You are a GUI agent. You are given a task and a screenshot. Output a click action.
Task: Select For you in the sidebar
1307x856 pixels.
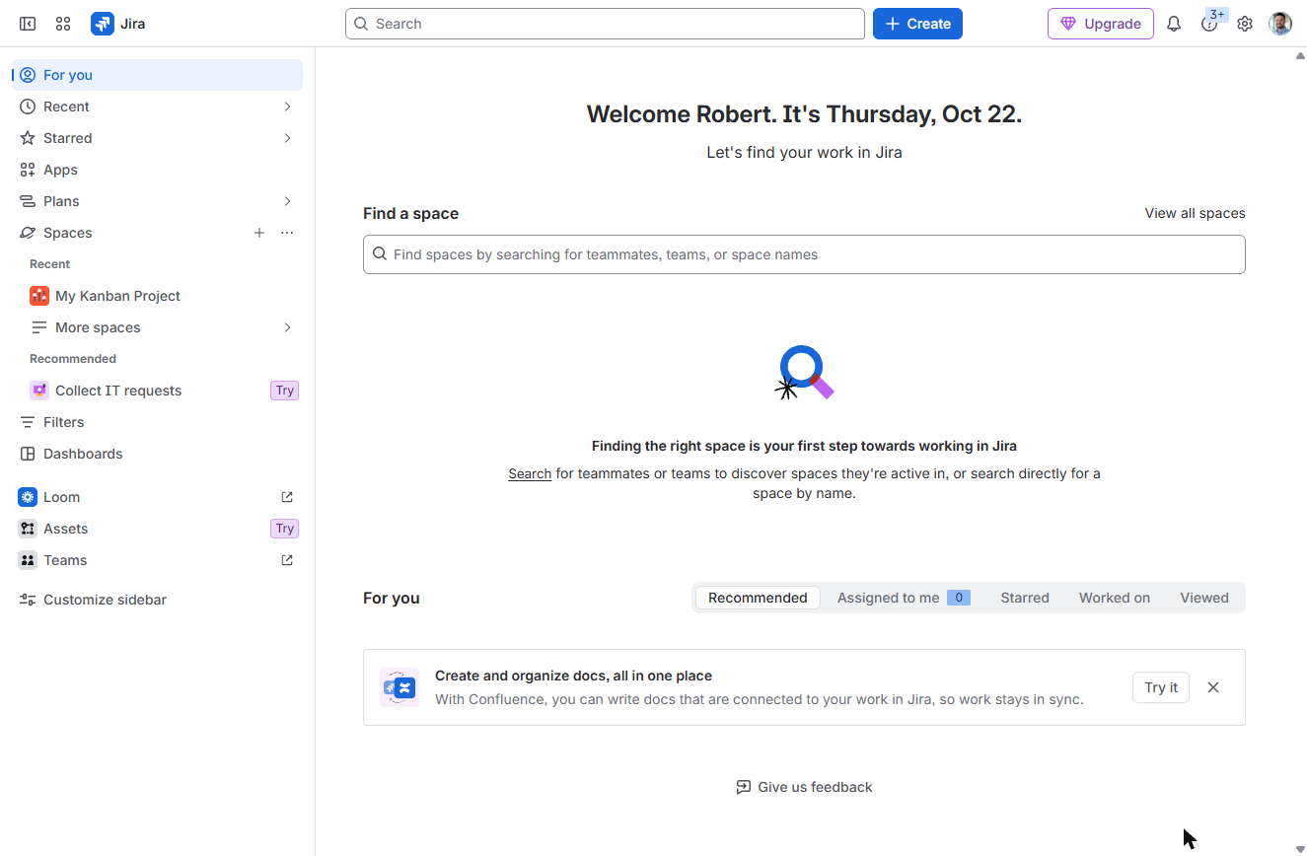tap(157, 75)
